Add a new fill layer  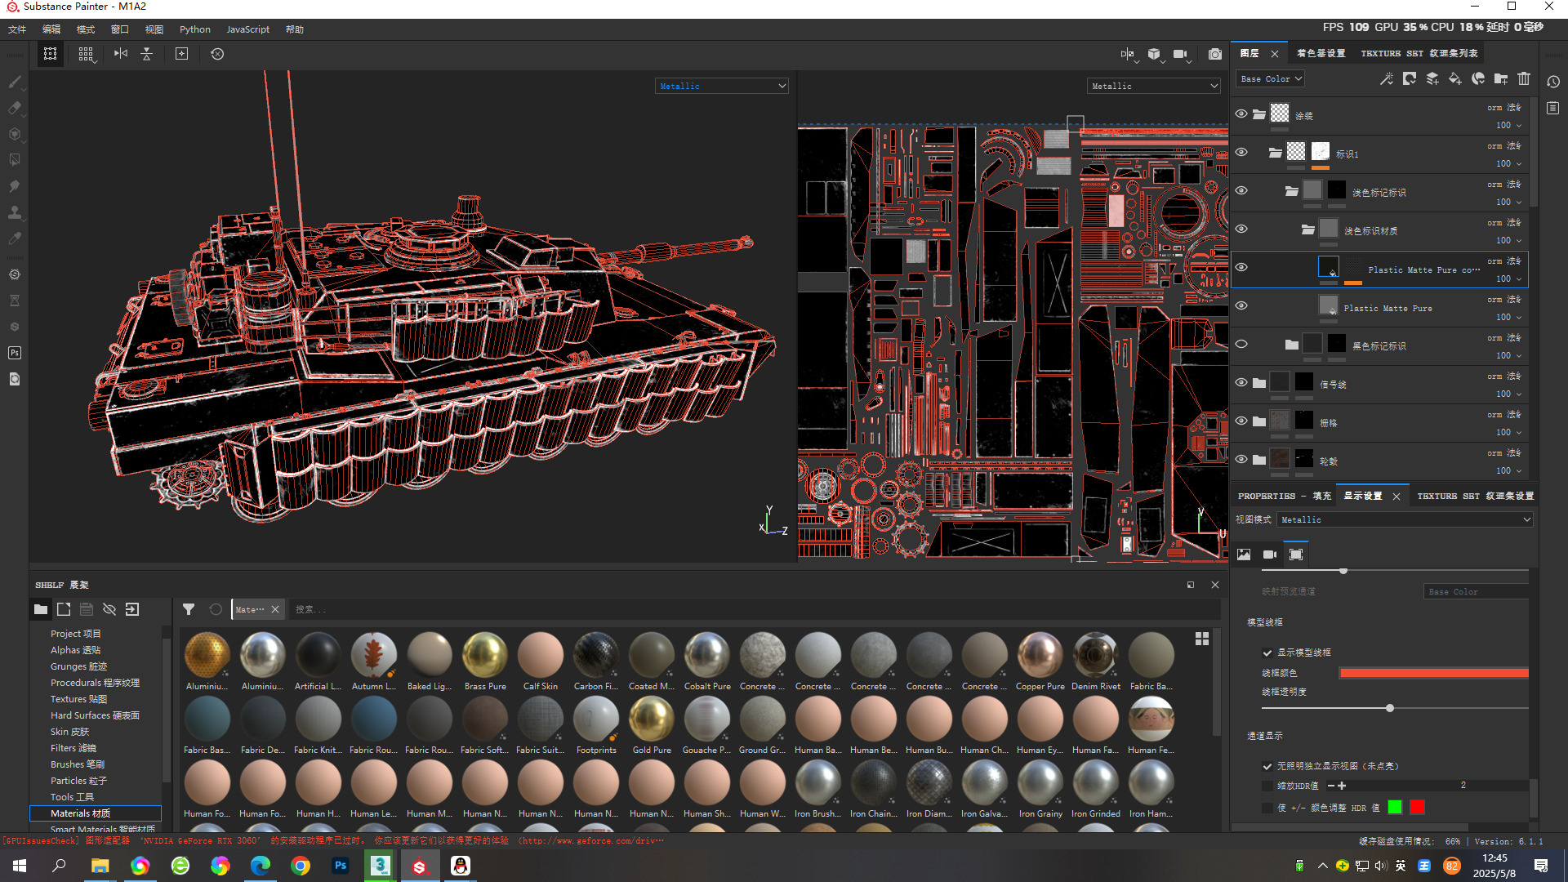pyautogui.click(x=1455, y=79)
